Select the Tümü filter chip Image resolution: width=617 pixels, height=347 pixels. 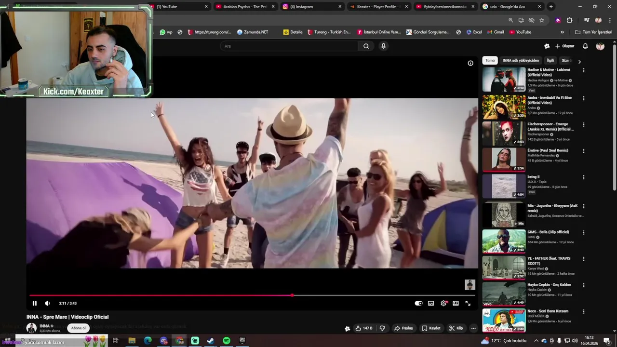click(x=490, y=61)
